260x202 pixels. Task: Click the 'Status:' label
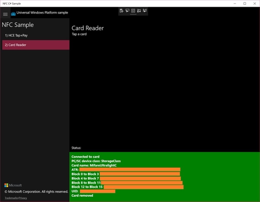tap(76, 148)
